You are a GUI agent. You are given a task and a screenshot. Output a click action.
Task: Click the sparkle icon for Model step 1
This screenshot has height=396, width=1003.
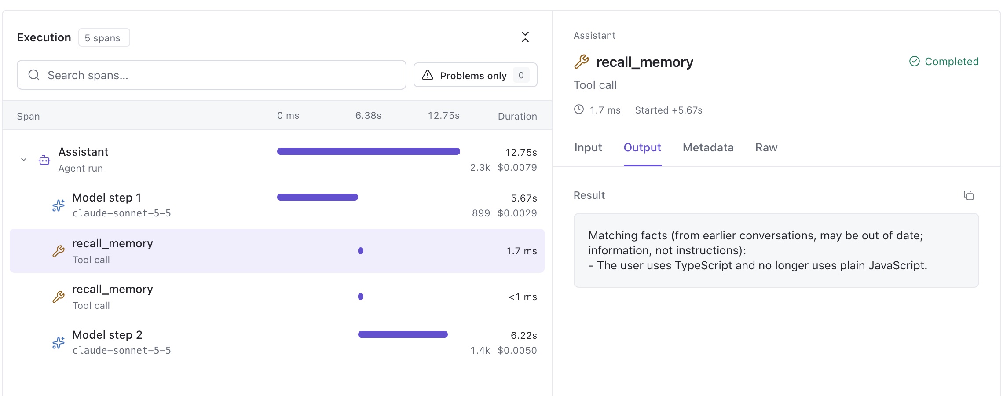tap(59, 205)
